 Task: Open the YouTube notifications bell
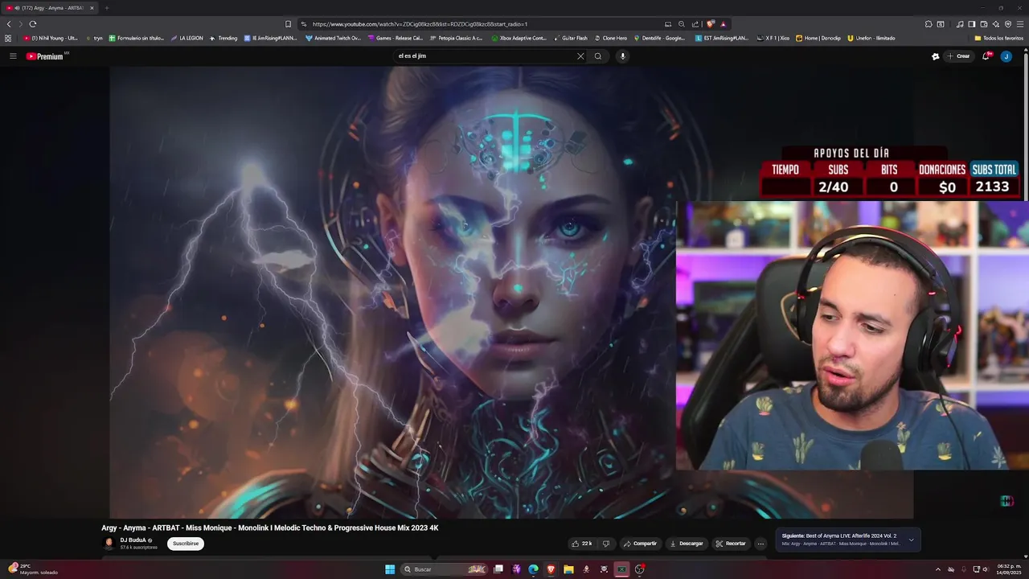pos(986,56)
